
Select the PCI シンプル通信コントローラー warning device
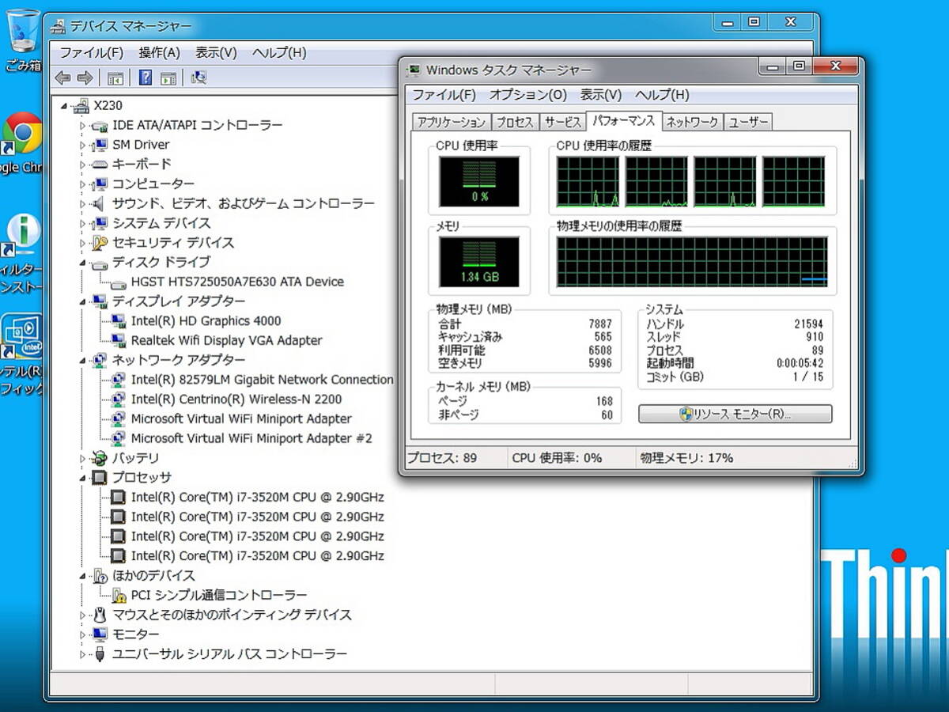(x=219, y=595)
